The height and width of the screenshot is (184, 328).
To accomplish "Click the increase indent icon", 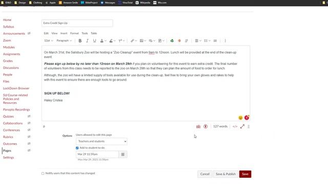I will pos(215,41).
